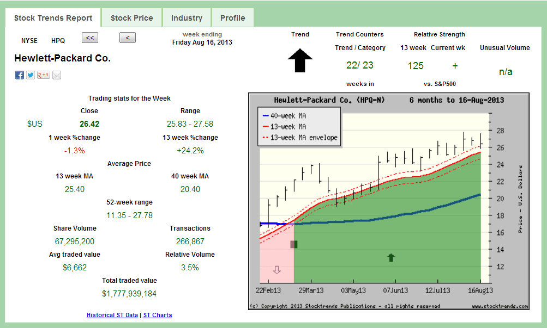Click trend counter 22/ 23
Screen dimensions: 547x328
pos(359,65)
